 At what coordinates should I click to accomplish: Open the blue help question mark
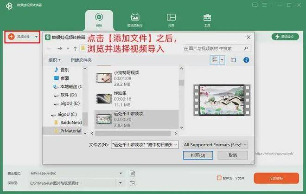[x=246, y=60]
